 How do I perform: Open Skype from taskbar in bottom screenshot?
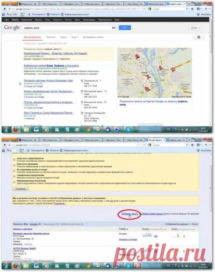click(128, 266)
